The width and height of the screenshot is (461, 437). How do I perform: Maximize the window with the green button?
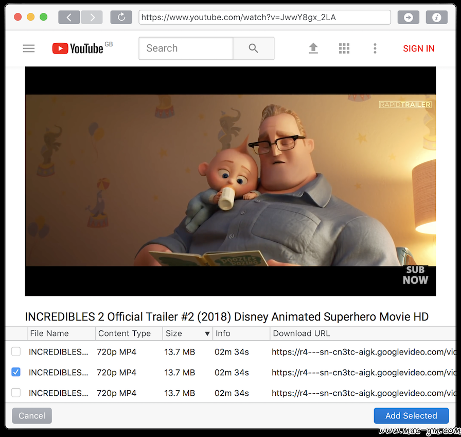(x=44, y=17)
